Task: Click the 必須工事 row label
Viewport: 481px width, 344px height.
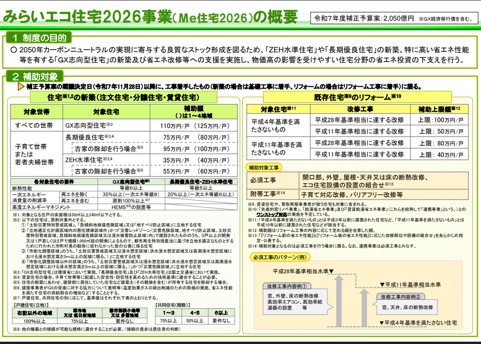Action: click(x=263, y=180)
